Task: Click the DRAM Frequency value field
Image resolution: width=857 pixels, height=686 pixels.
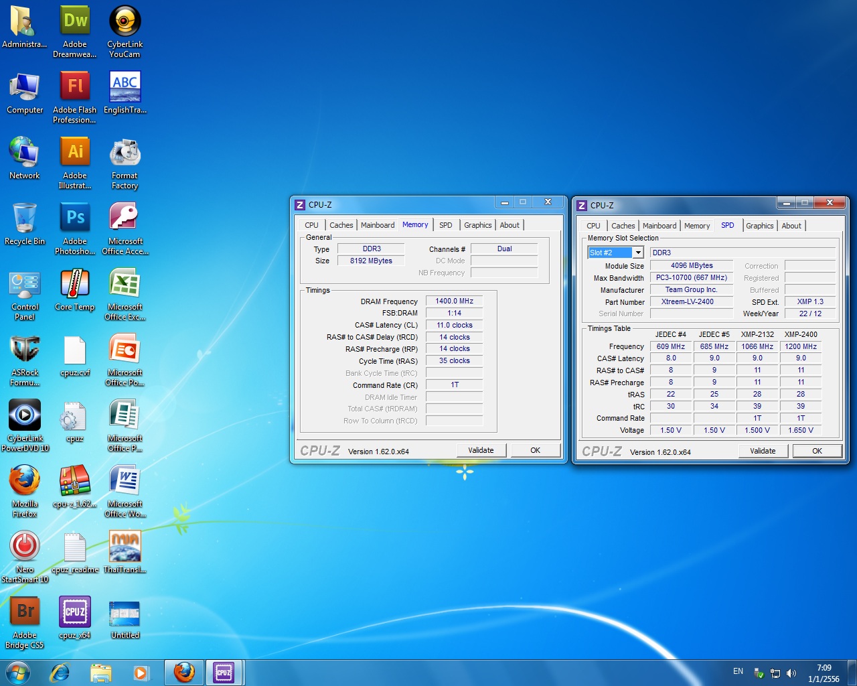Action: 454,301
